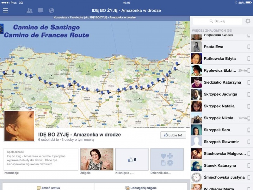Open Ryplewicz Elzbi avatar

pos(196,71)
